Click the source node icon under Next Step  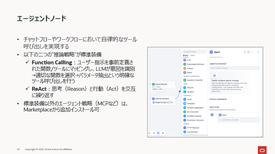(x=212, y=115)
